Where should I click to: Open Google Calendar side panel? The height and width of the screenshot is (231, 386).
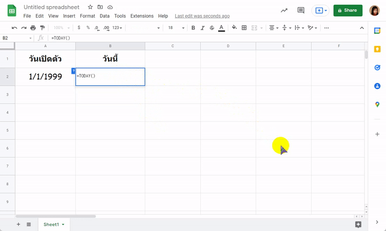point(377,31)
